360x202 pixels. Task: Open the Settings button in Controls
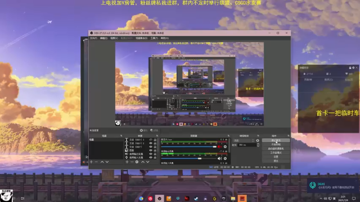276,157
